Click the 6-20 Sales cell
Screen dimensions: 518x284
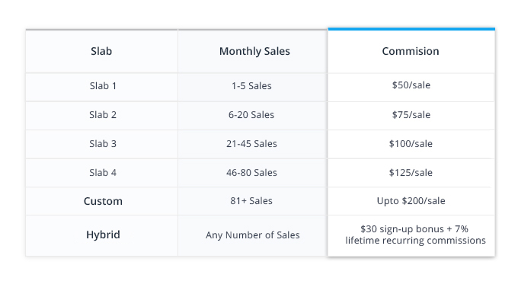(251, 115)
